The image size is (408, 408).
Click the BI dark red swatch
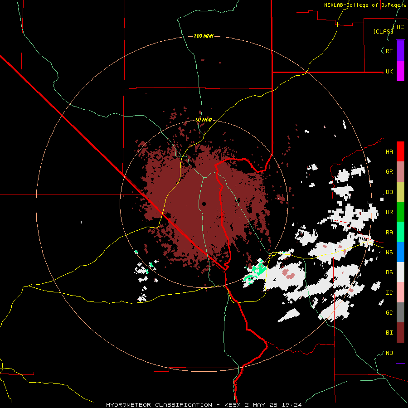(400, 333)
